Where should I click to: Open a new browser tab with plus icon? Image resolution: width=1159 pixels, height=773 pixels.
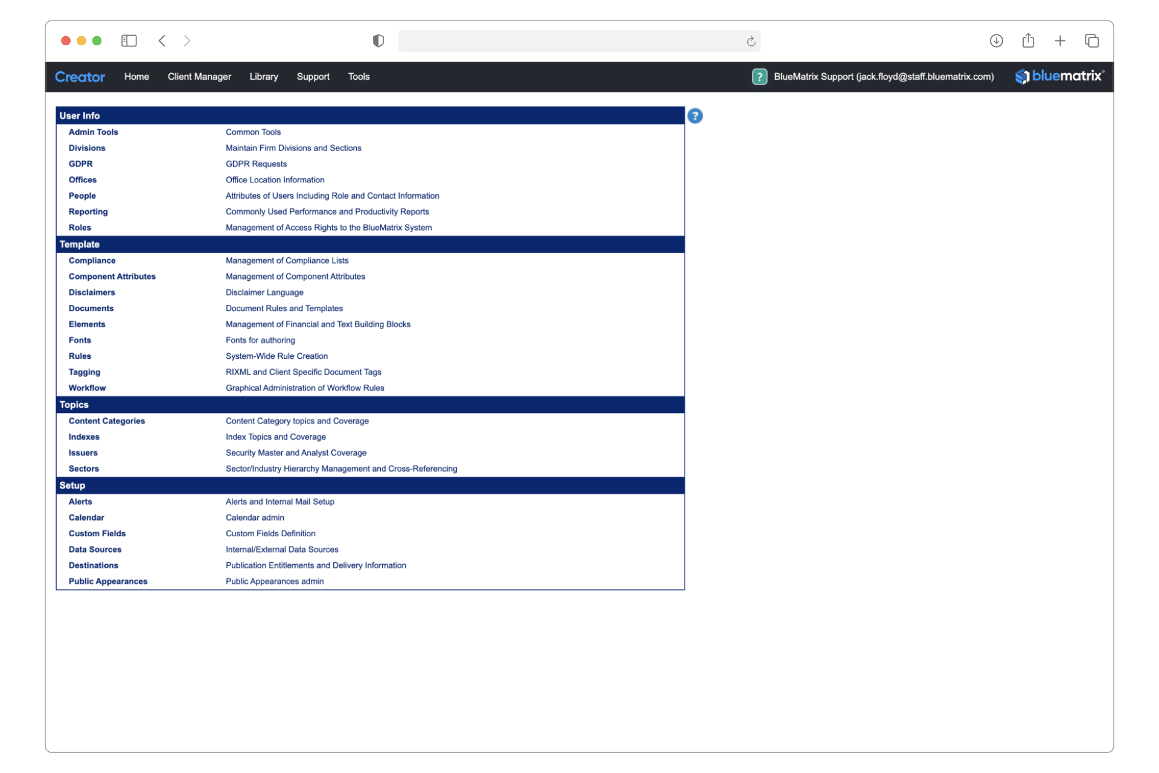(1060, 40)
